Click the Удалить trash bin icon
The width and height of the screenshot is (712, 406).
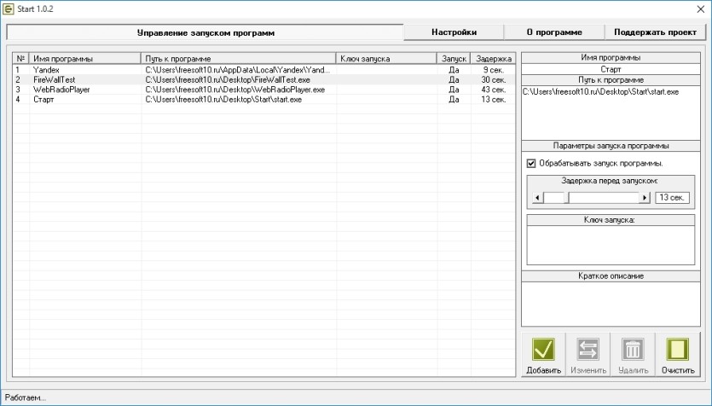point(633,349)
